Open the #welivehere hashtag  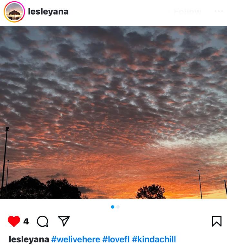76,239
